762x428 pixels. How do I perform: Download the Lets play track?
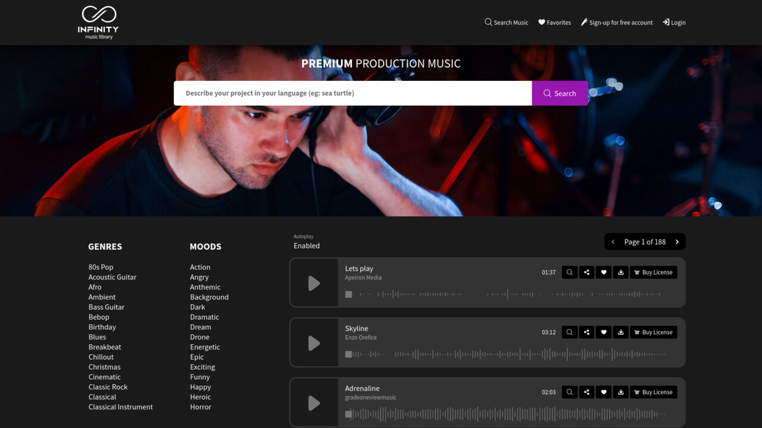621,272
